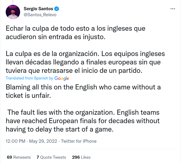Viewport: 181px width, 165px height.
Task: Click the 12:00 PM timestamp
Action: [x=16, y=141]
